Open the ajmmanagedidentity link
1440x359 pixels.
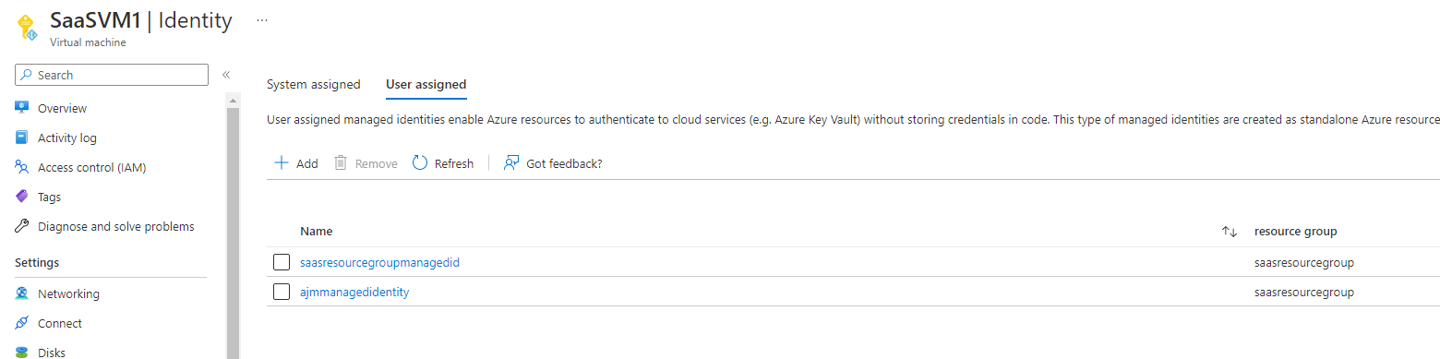click(354, 292)
